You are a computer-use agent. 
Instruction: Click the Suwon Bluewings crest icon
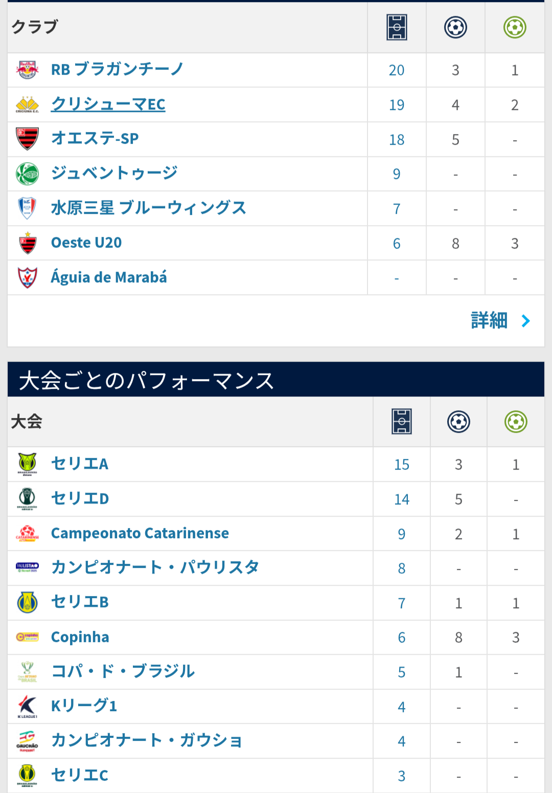[x=28, y=208]
